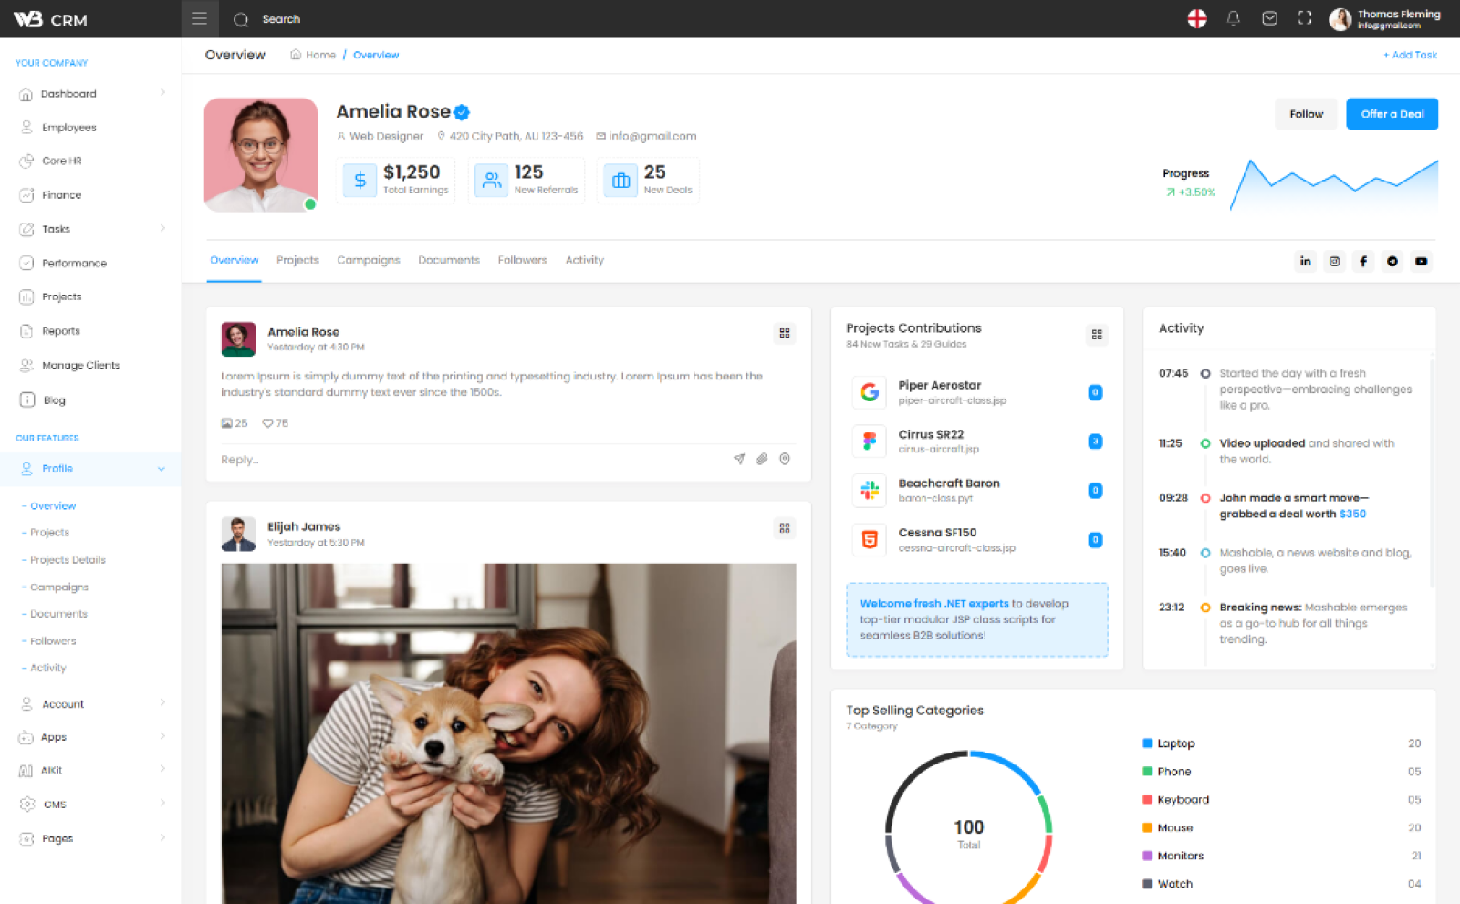Open Amelia Rose's Instagram page
The image size is (1460, 904).
(1334, 261)
